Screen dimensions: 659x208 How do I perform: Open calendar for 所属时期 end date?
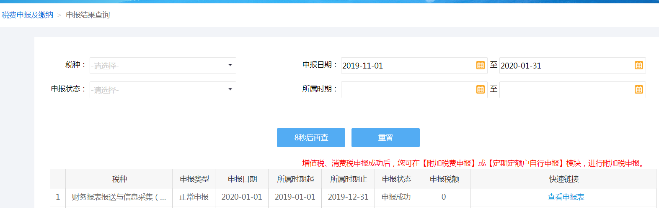[x=638, y=90]
